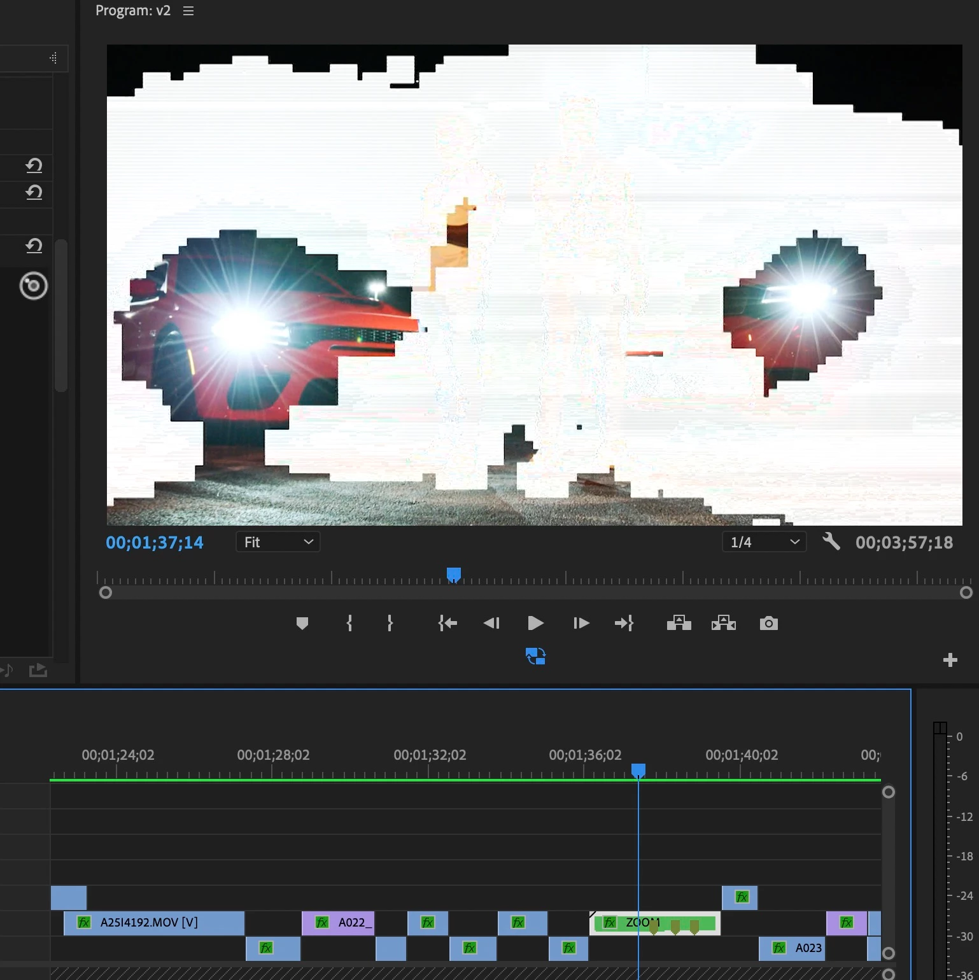Screen dimensions: 979x980
Task: Click the timeline playhead handle
Action: tap(638, 771)
